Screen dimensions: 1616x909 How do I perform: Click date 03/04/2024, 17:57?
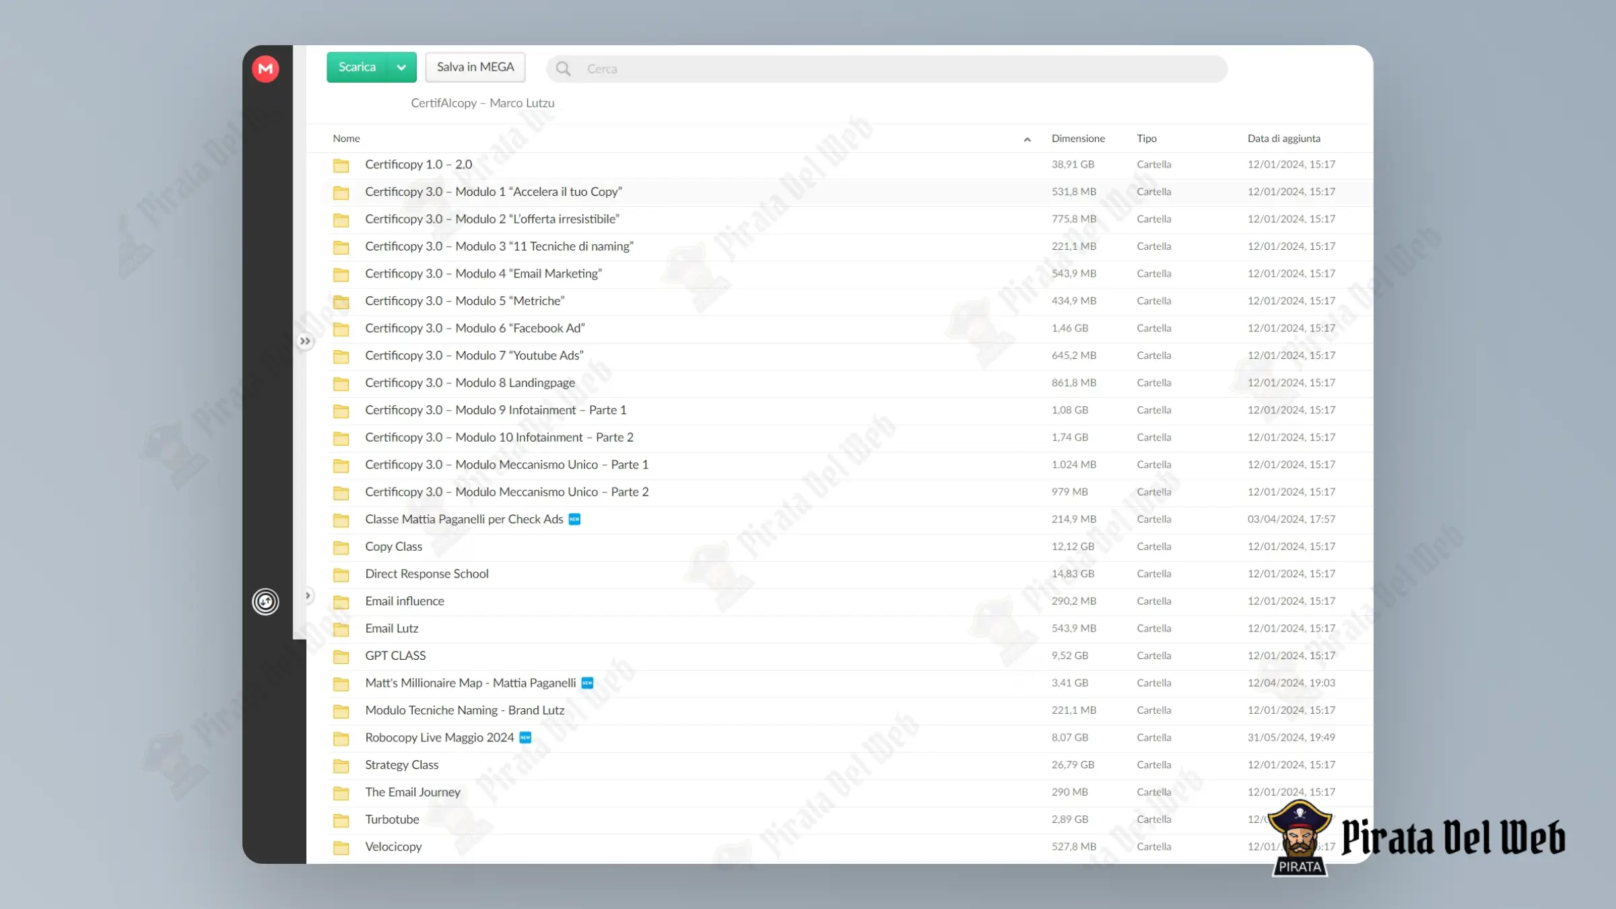[x=1291, y=519]
